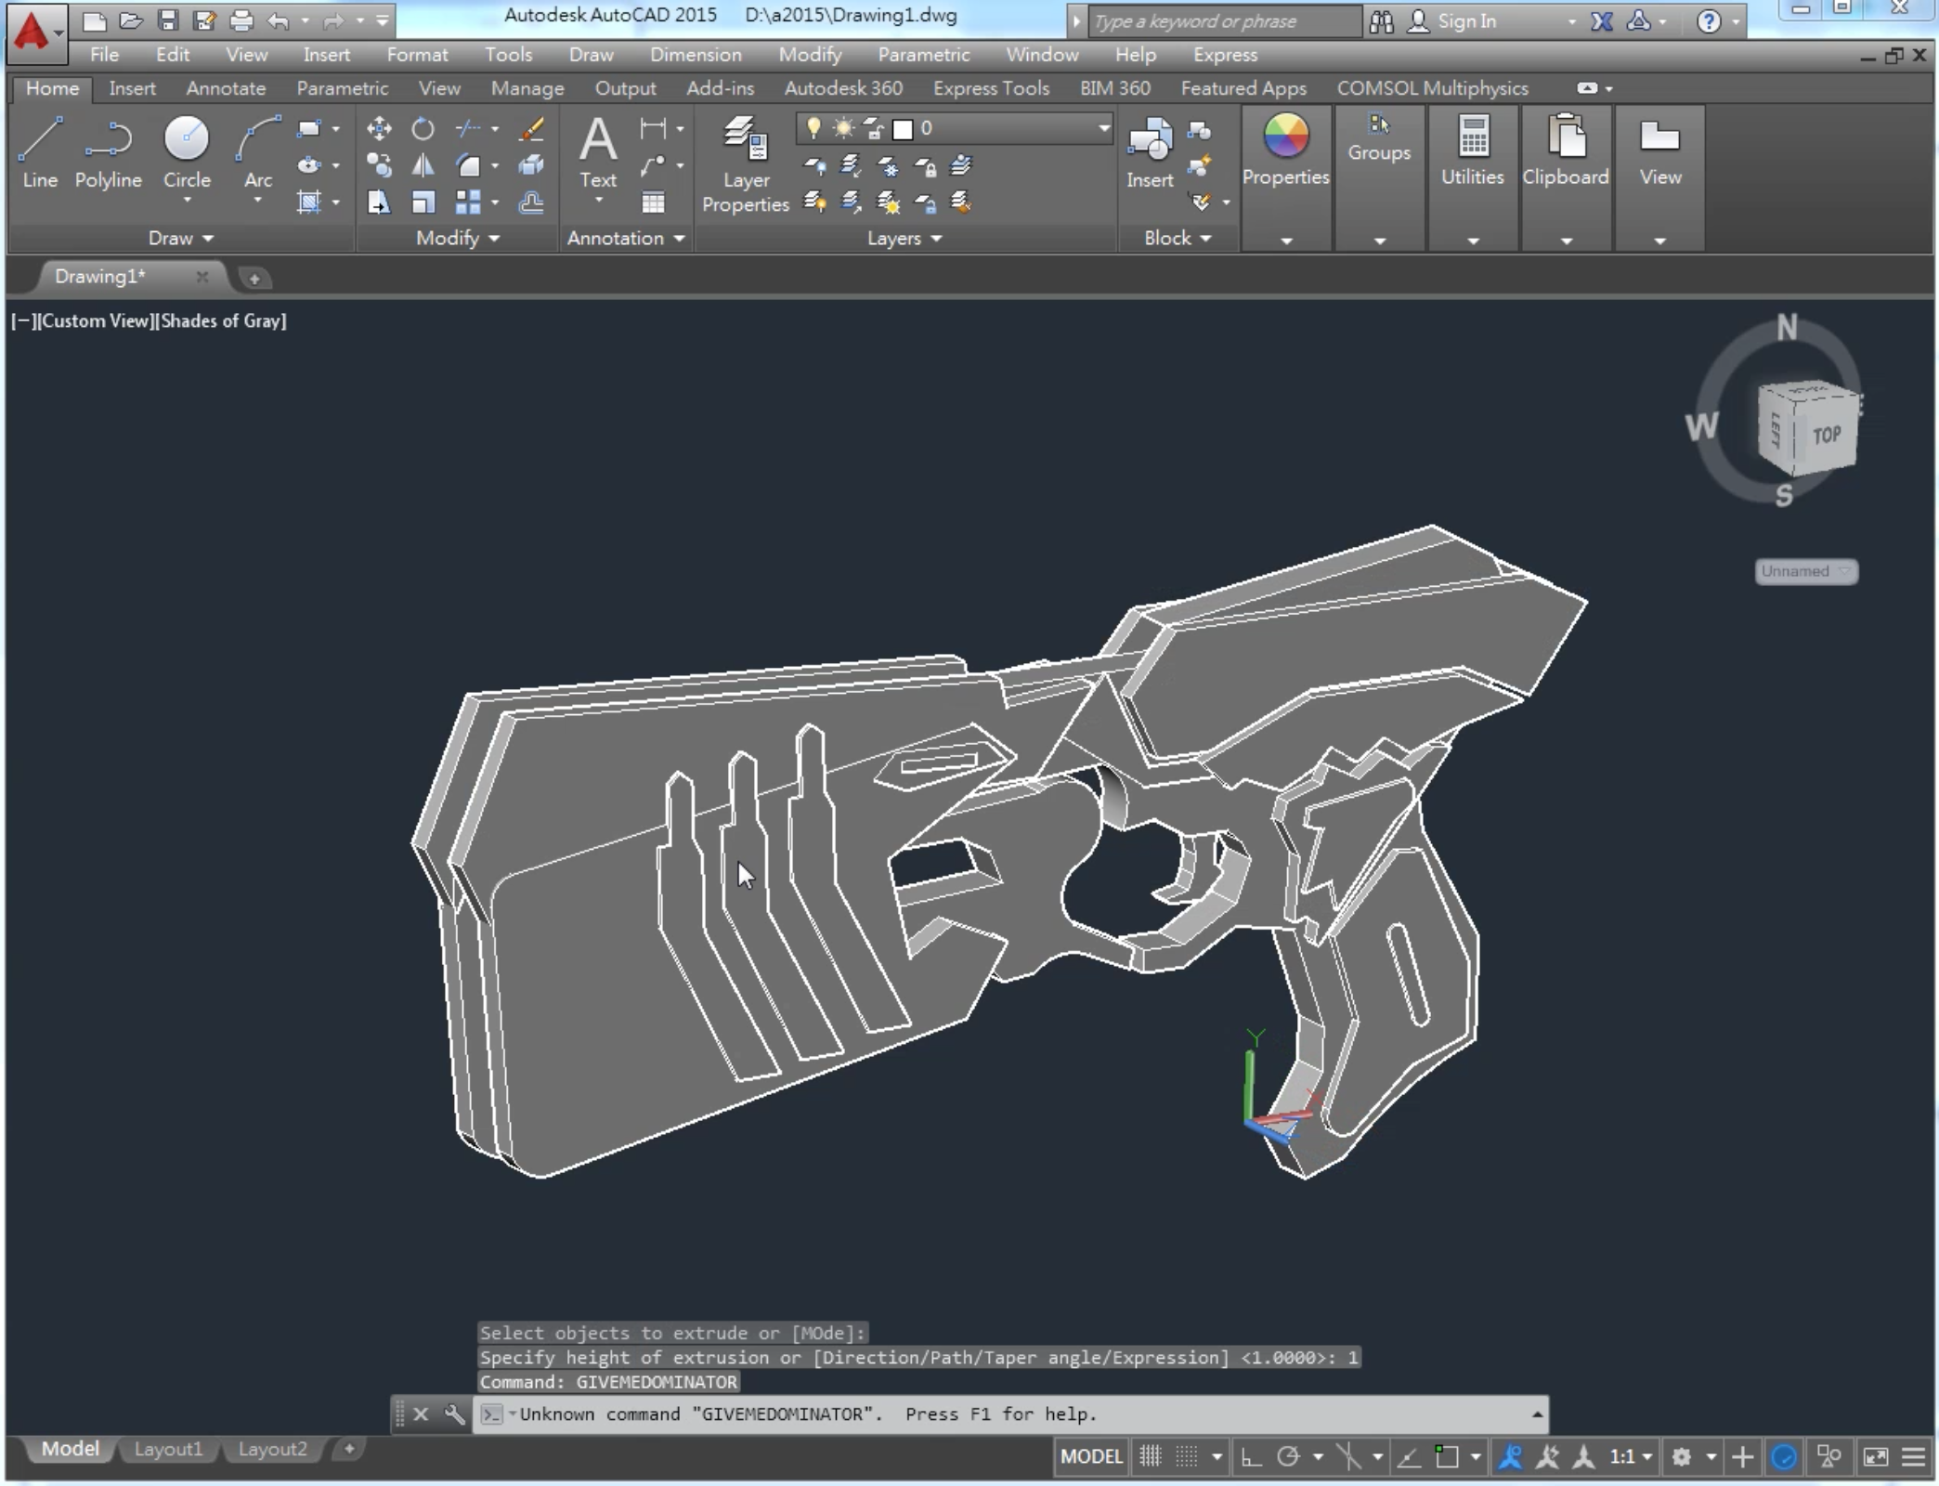Click the Move tool icon
Image resolution: width=1939 pixels, height=1486 pixels.
click(379, 128)
